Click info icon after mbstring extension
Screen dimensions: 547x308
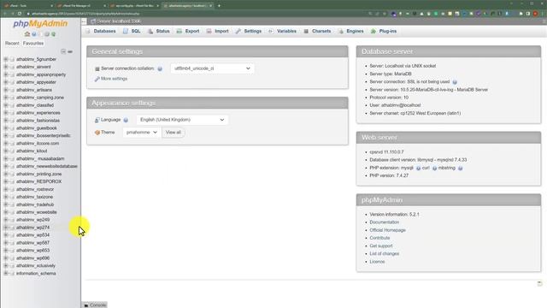coord(460,169)
